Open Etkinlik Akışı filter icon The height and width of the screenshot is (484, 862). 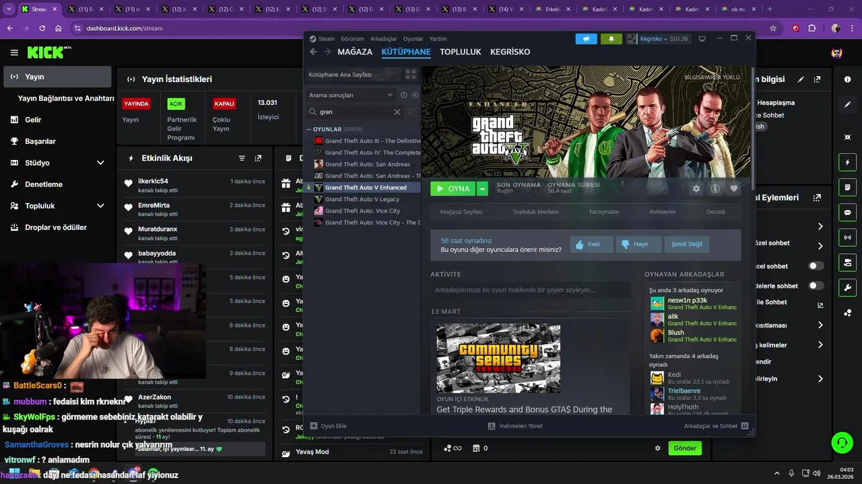coord(242,158)
